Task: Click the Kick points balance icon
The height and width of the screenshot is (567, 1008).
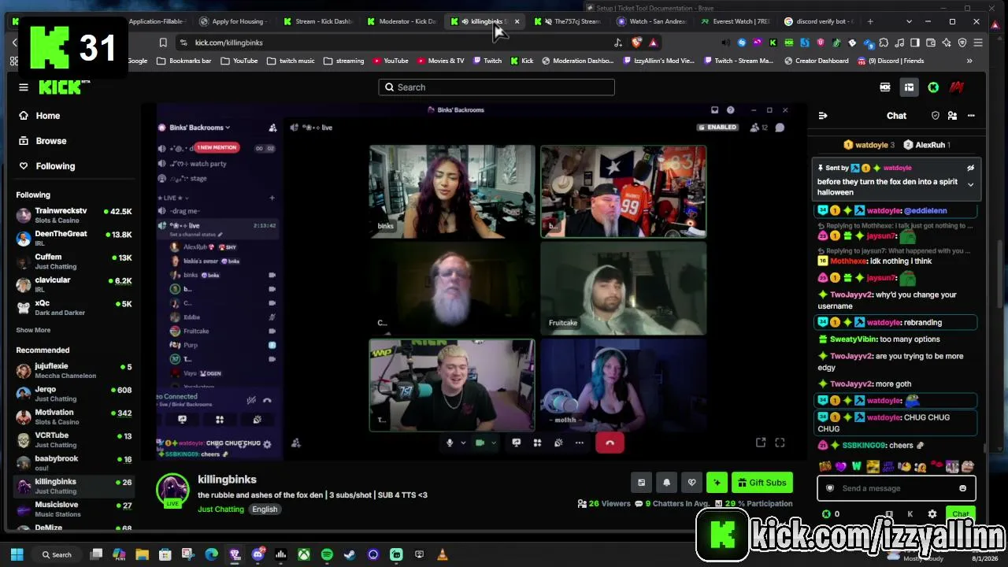Action: 826,514
